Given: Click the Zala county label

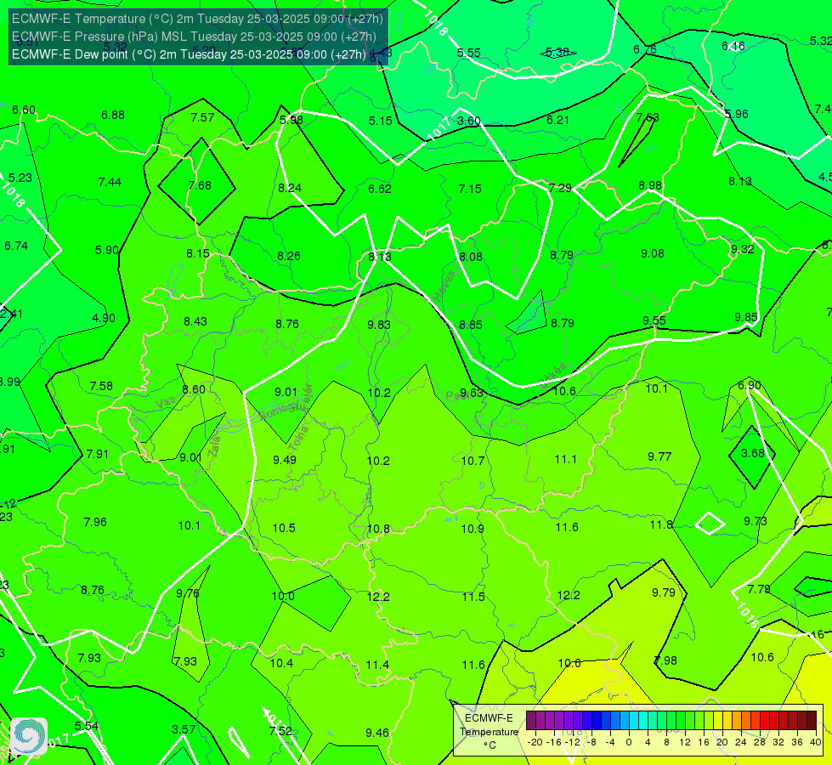Looking at the screenshot, I should pos(214,445).
